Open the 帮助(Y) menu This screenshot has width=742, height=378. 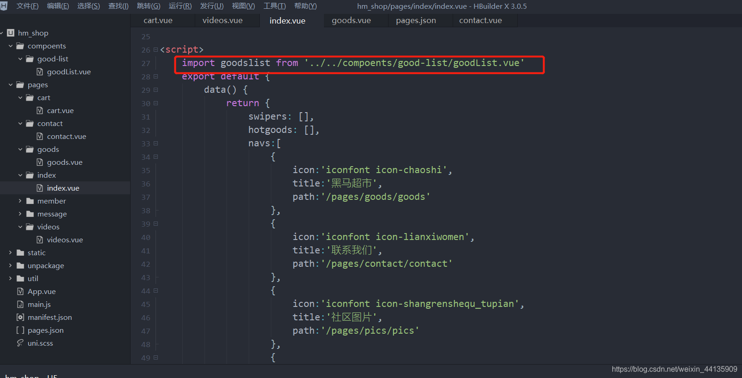click(305, 6)
